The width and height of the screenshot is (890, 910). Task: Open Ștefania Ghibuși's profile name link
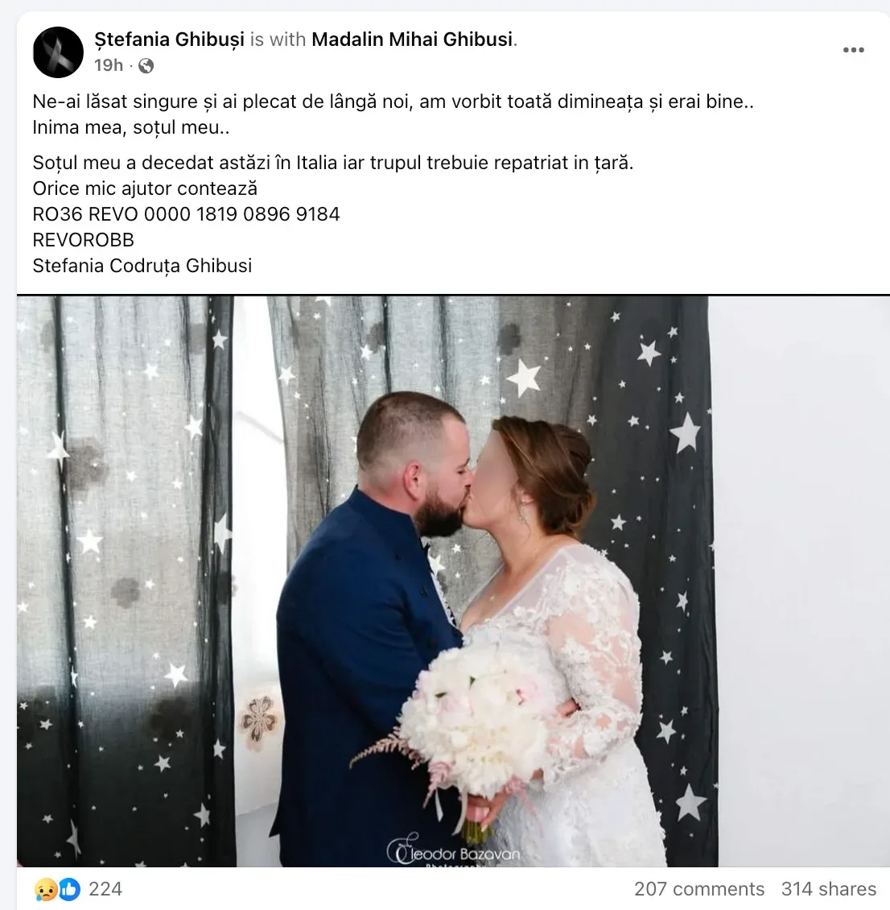coord(169,39)
